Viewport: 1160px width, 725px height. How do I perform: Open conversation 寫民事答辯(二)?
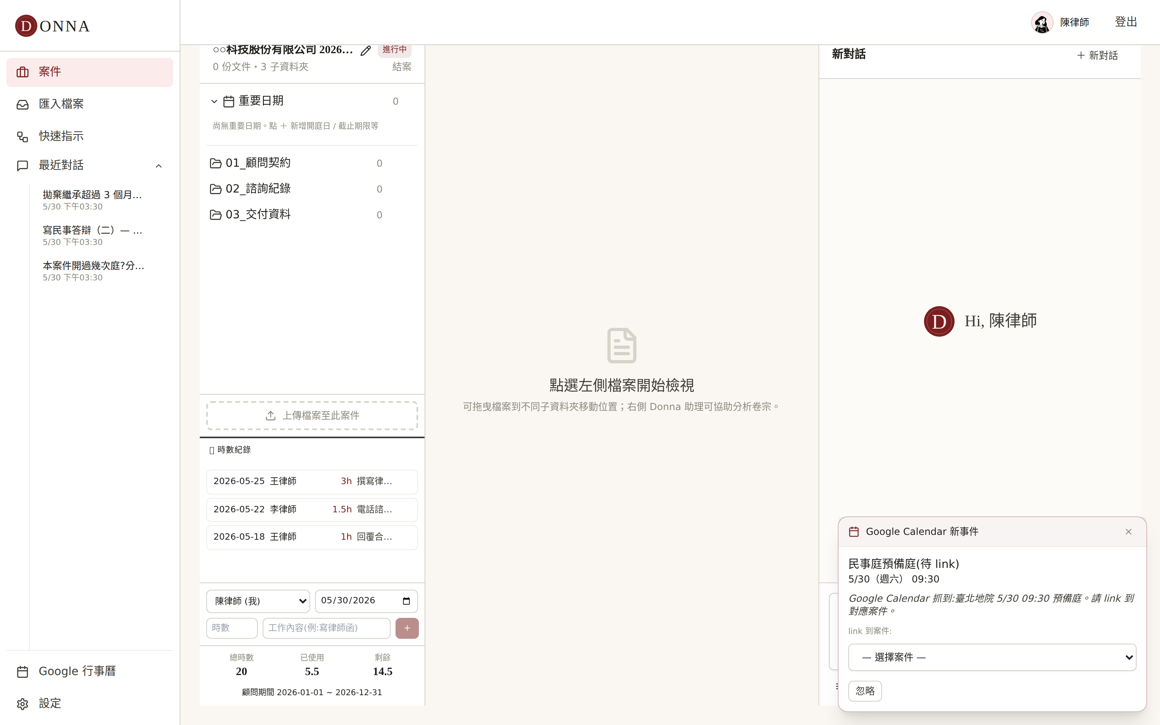93,236
